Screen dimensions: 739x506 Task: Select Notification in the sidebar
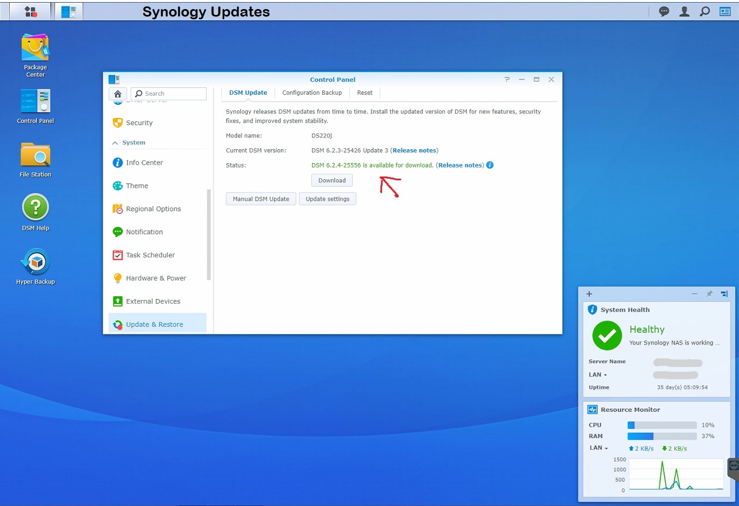157,232
